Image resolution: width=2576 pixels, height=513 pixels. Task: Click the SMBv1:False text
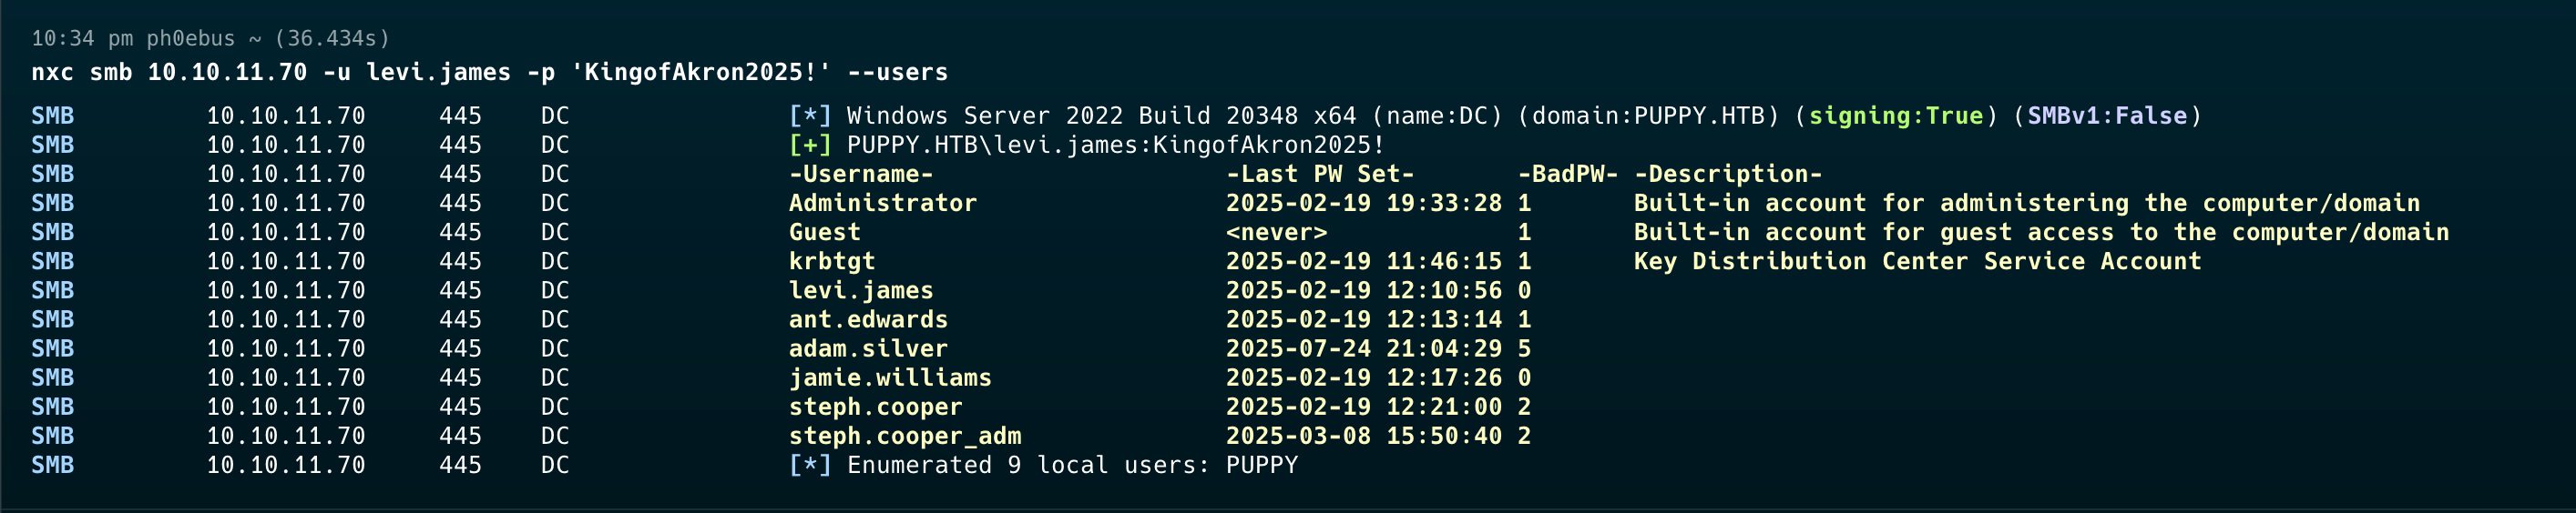[x=2106, y=116]
